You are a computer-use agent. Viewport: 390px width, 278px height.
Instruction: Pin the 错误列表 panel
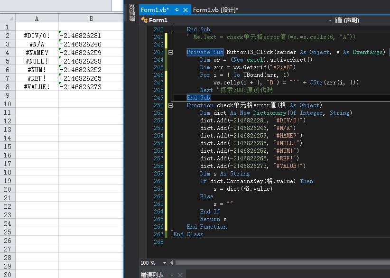(172, 275)
